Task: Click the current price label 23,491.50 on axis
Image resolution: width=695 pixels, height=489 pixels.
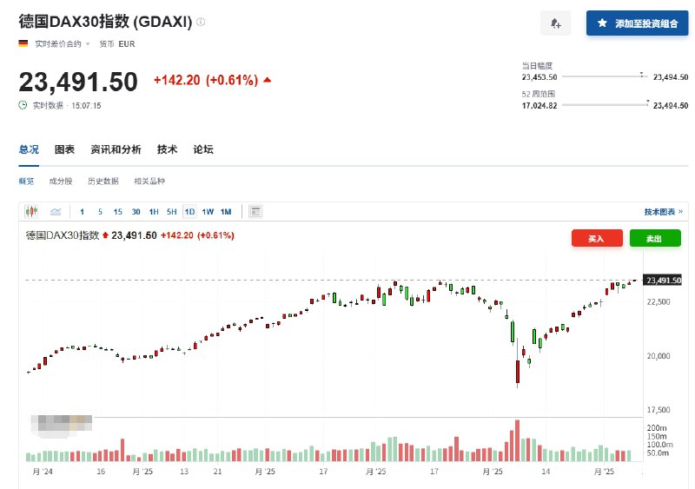Action: pyautogui.click(x=663, y=281)
